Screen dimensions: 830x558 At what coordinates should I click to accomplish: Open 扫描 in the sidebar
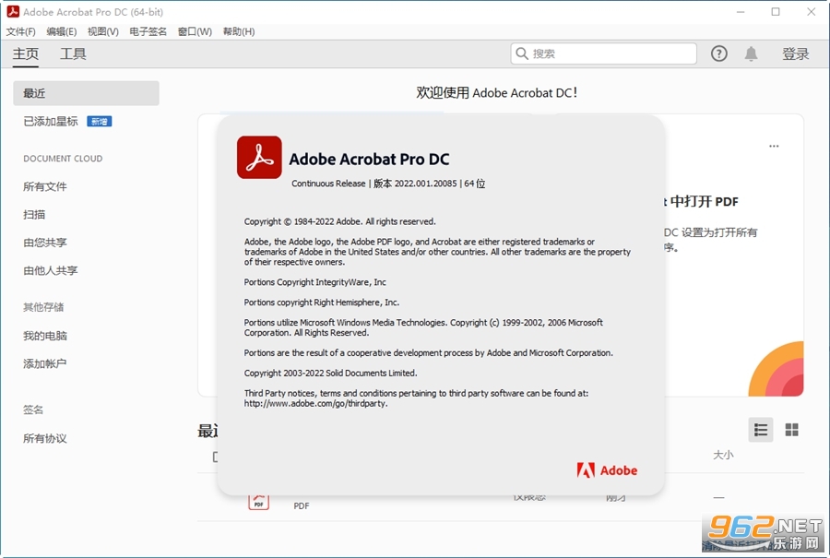click(34, 214)
